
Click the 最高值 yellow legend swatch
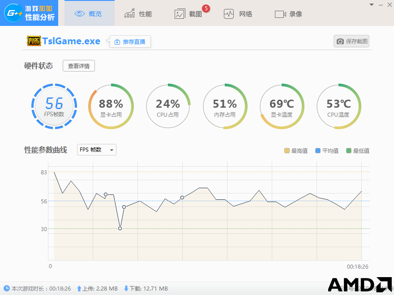[x=287, y=151]
